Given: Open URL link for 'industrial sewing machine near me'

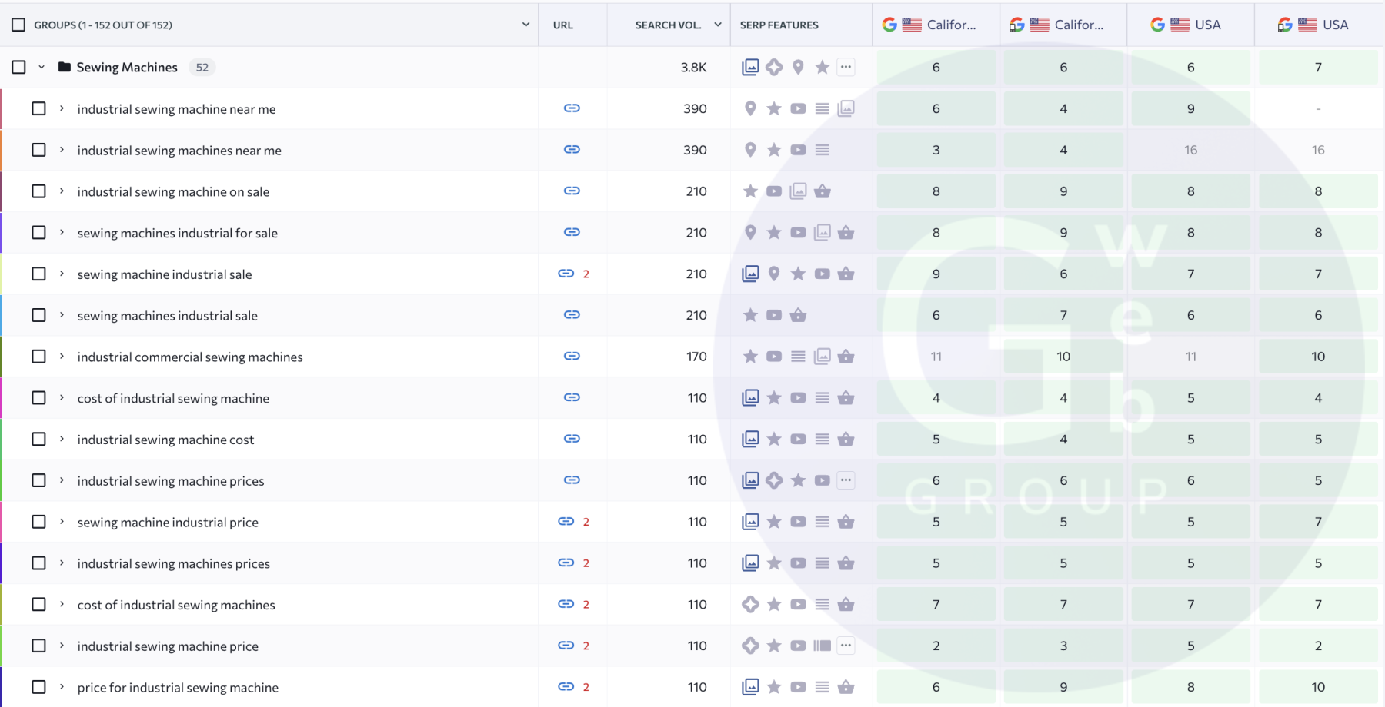Looking at the screenshot, I should point(572,108).
